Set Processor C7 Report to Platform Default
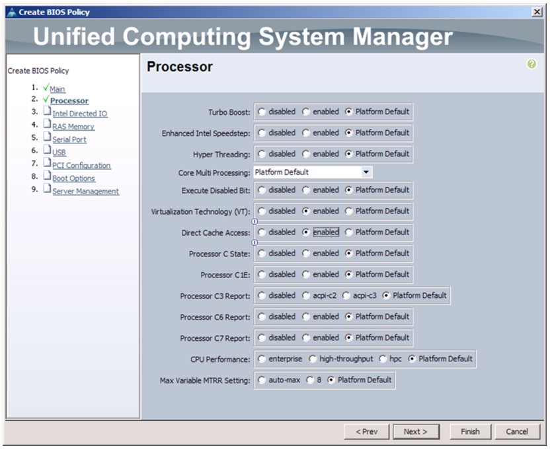The height and width of the screenshot is (465, 552). coord(348,338)
